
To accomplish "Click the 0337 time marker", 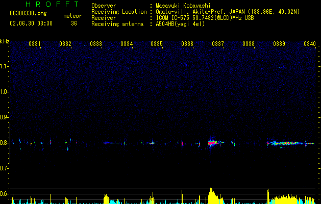I will pos(218,44).
